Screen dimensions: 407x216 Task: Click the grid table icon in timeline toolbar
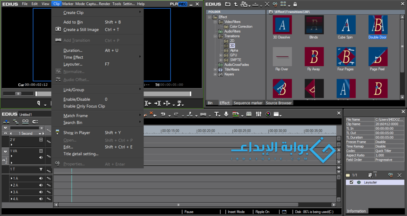tap(249, 114)
